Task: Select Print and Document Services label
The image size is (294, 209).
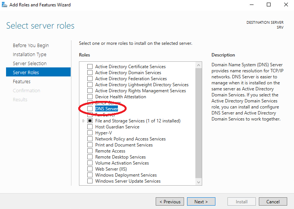Action: pyautogui.click(x=124, y=145)
